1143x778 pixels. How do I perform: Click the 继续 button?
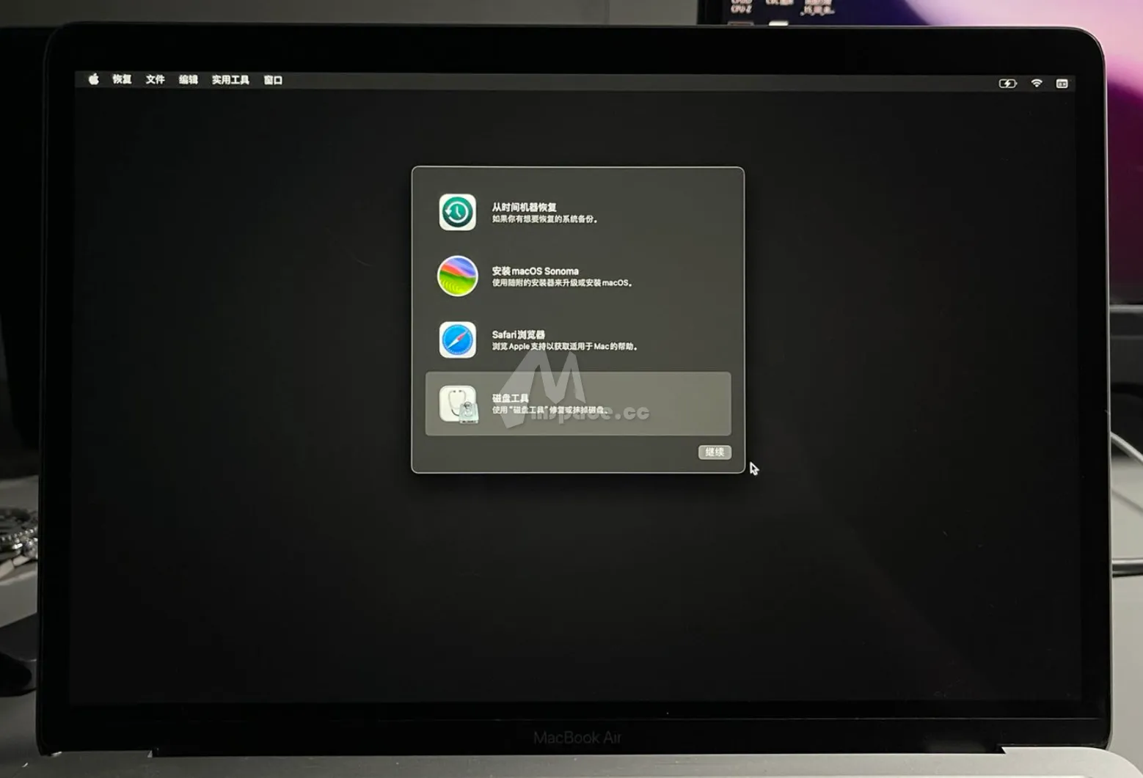click(x=715, y=452)
